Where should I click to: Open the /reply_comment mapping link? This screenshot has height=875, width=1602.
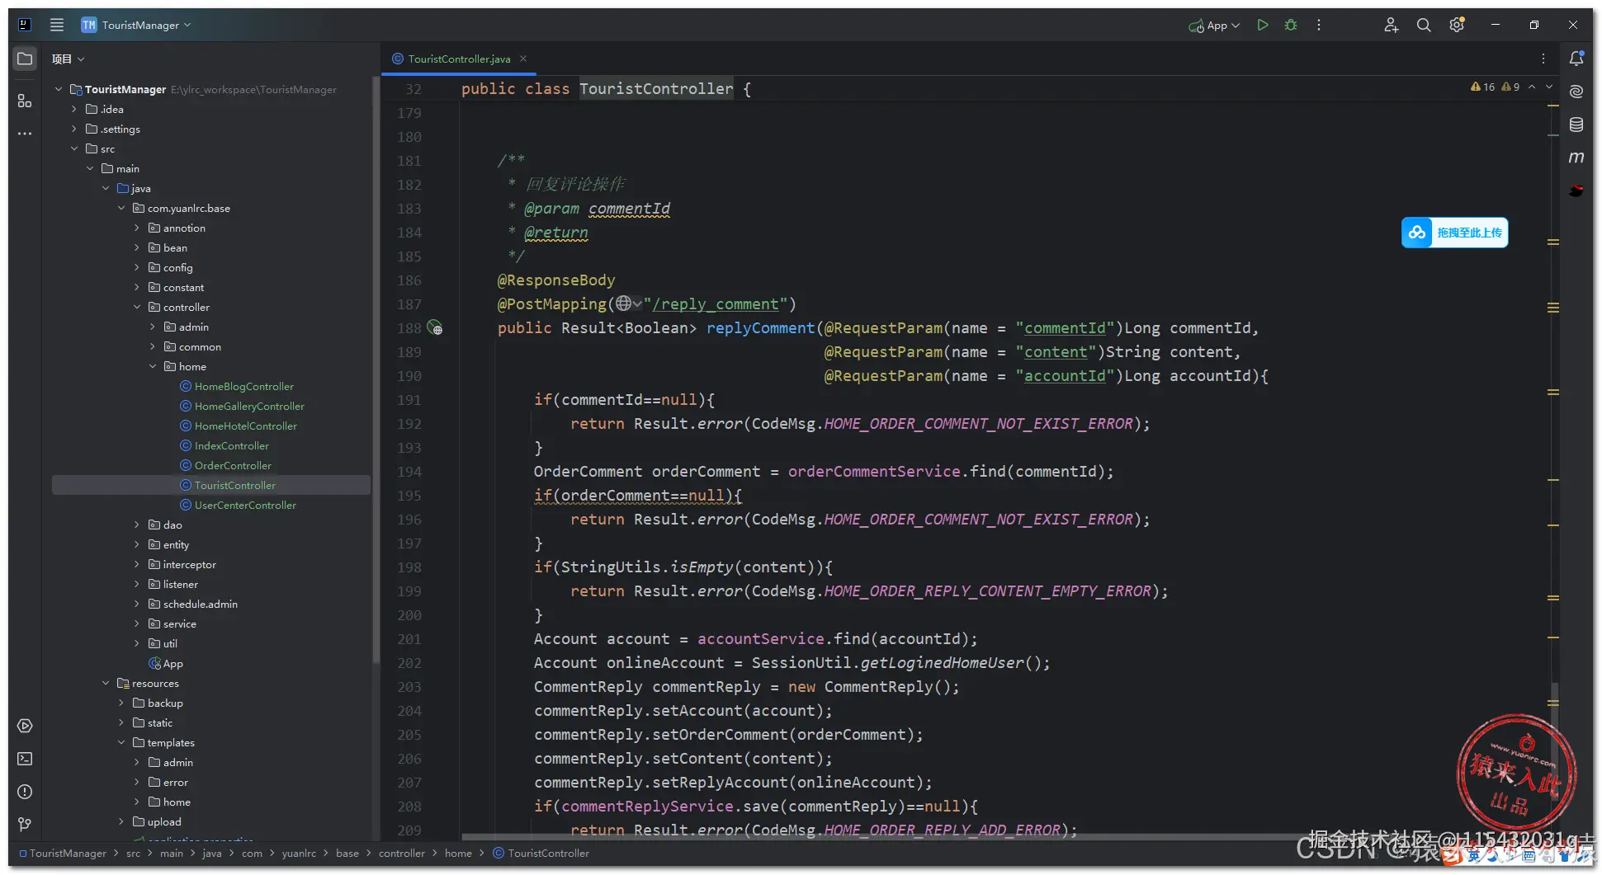[x=716, y=304]
